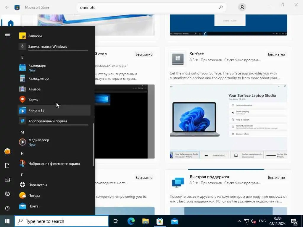
Task: Open the clock and date flyout
Action: (x=278, y=221)
